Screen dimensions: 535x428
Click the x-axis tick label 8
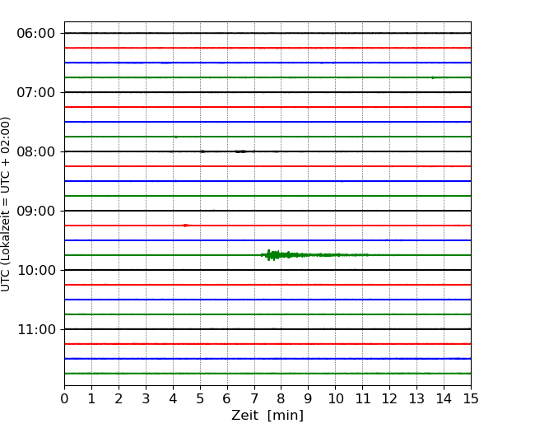pyautogui.click(x=281, y=398)
